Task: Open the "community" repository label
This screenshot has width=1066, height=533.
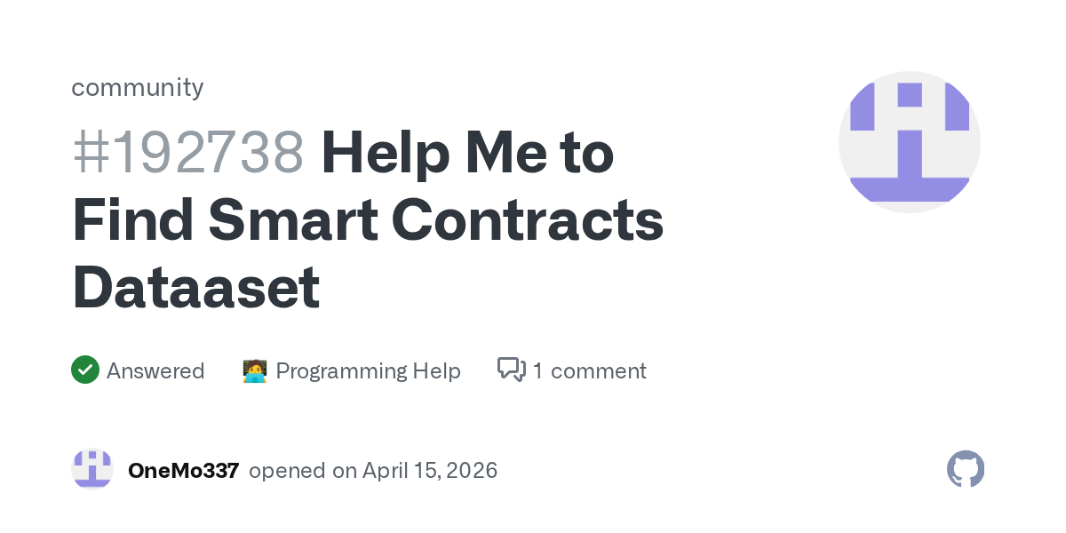Action: pyautogui.click(x=138, y=87)
